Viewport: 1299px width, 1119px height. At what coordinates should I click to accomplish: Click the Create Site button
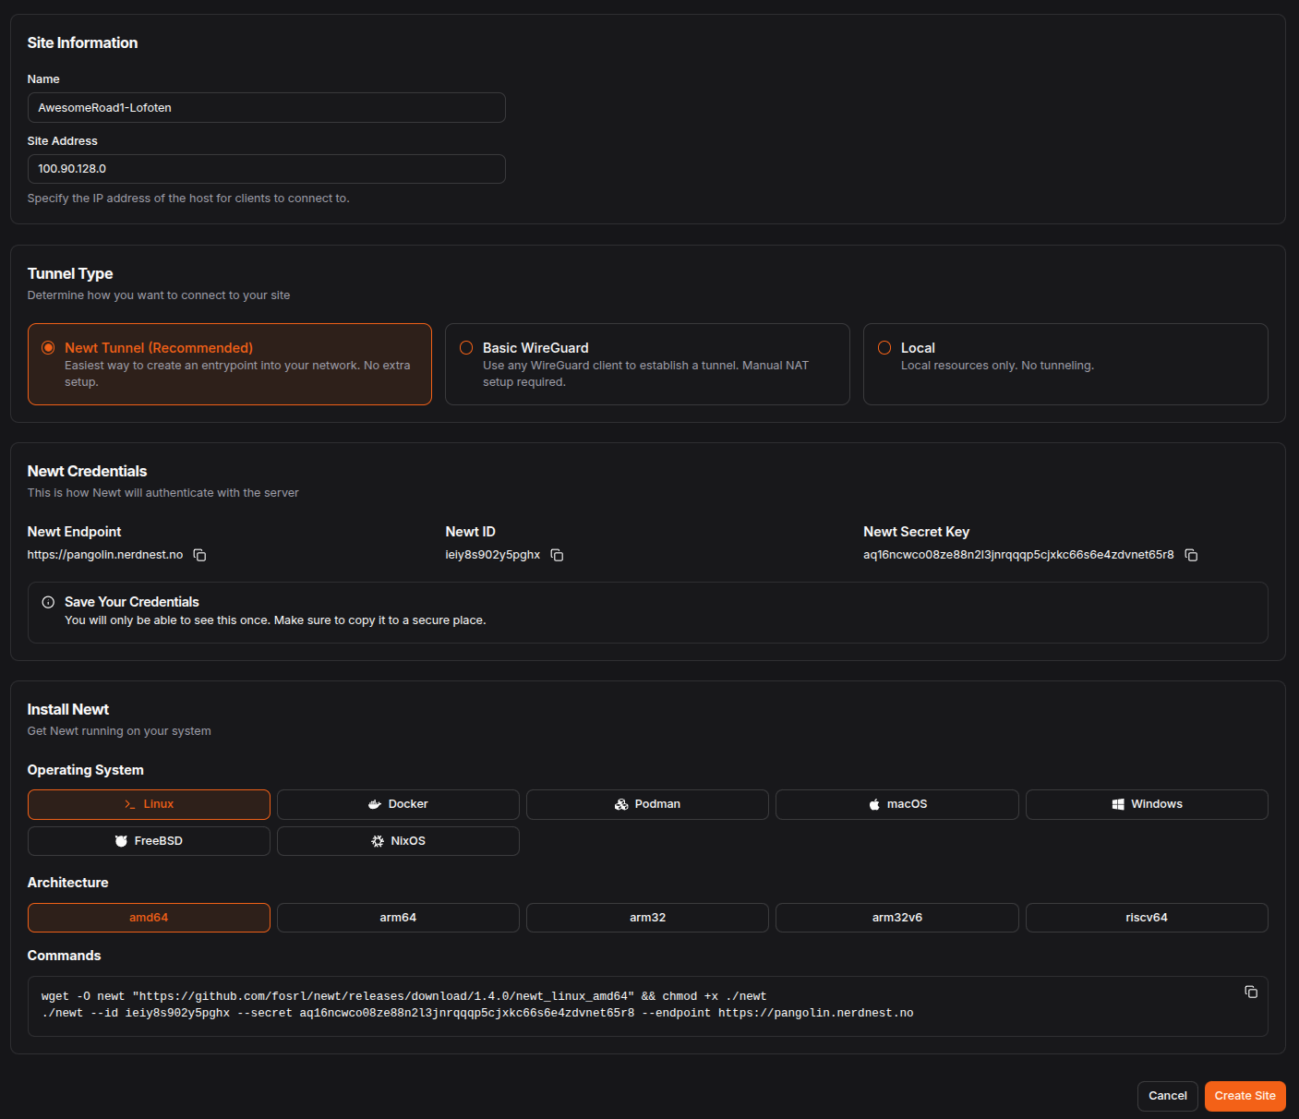pos(1245,1096)
